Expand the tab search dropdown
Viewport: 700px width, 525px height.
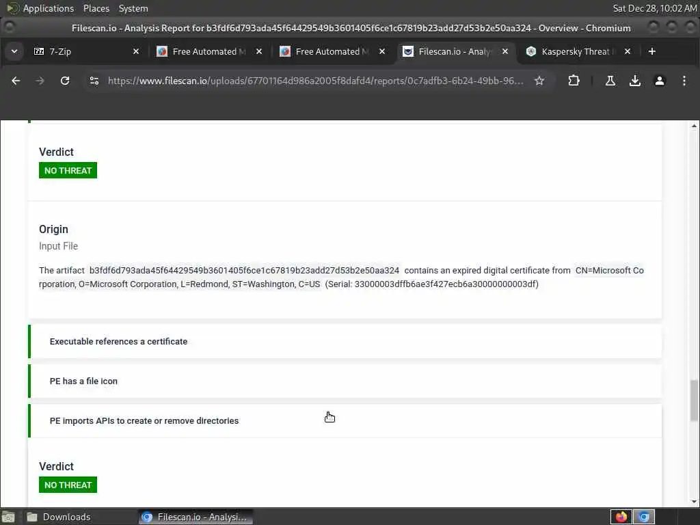point(14,51)
